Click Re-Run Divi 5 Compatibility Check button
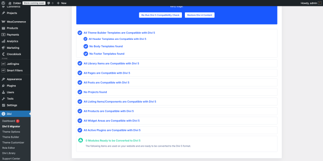This screenshot has height=161, width=323. (160, 15)
